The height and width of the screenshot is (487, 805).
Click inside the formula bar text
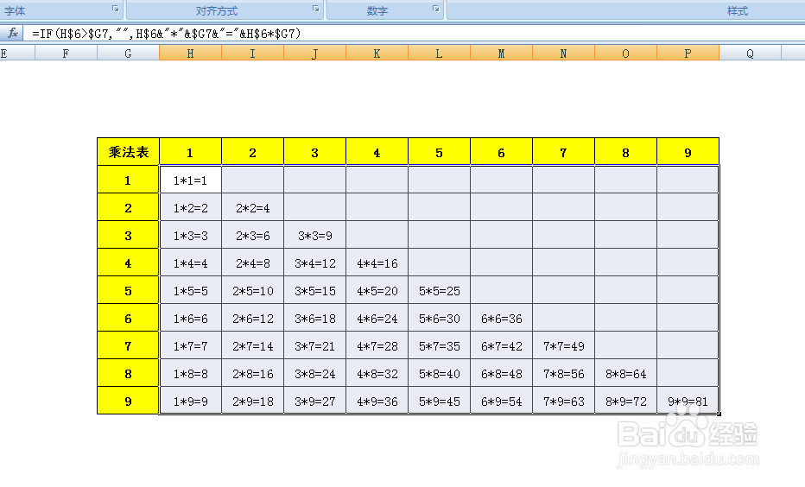point(167,34)
